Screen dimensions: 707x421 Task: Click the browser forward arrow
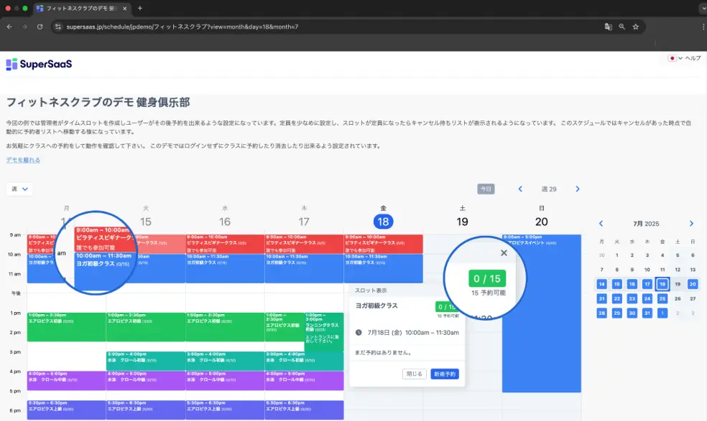click(24, 27)
